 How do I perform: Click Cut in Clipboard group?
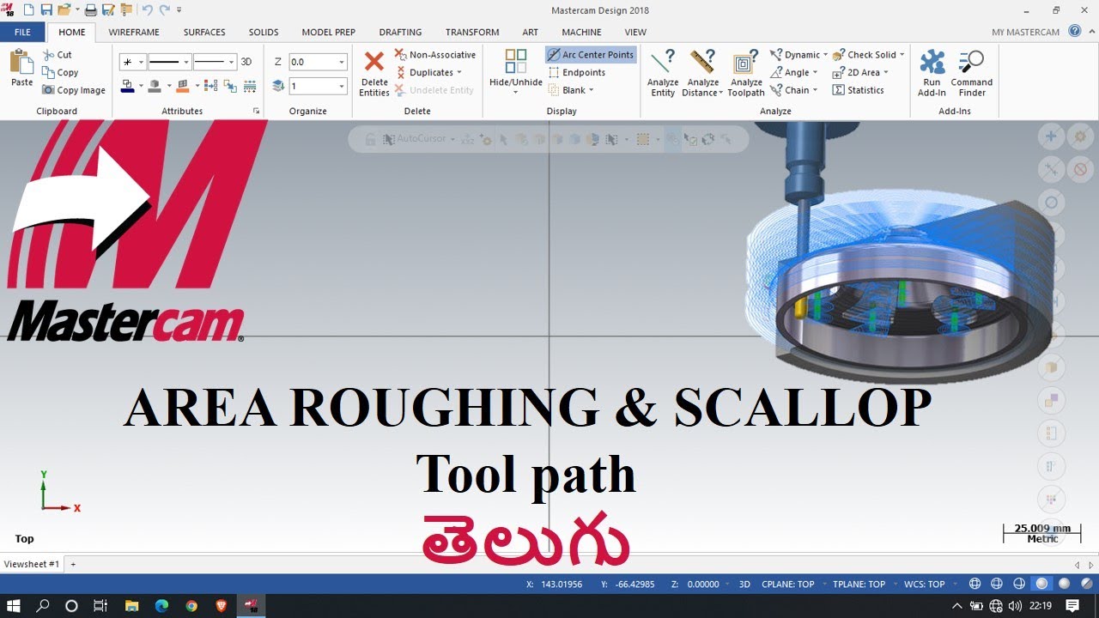[x=58, y=55]
